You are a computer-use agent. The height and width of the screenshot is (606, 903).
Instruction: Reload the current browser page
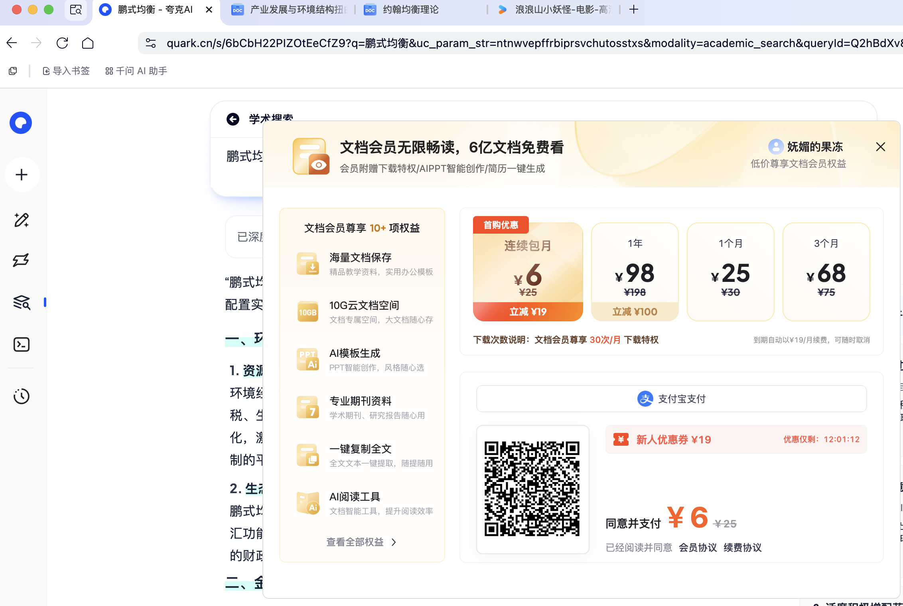pyautogui.click(x=62, y=43)
